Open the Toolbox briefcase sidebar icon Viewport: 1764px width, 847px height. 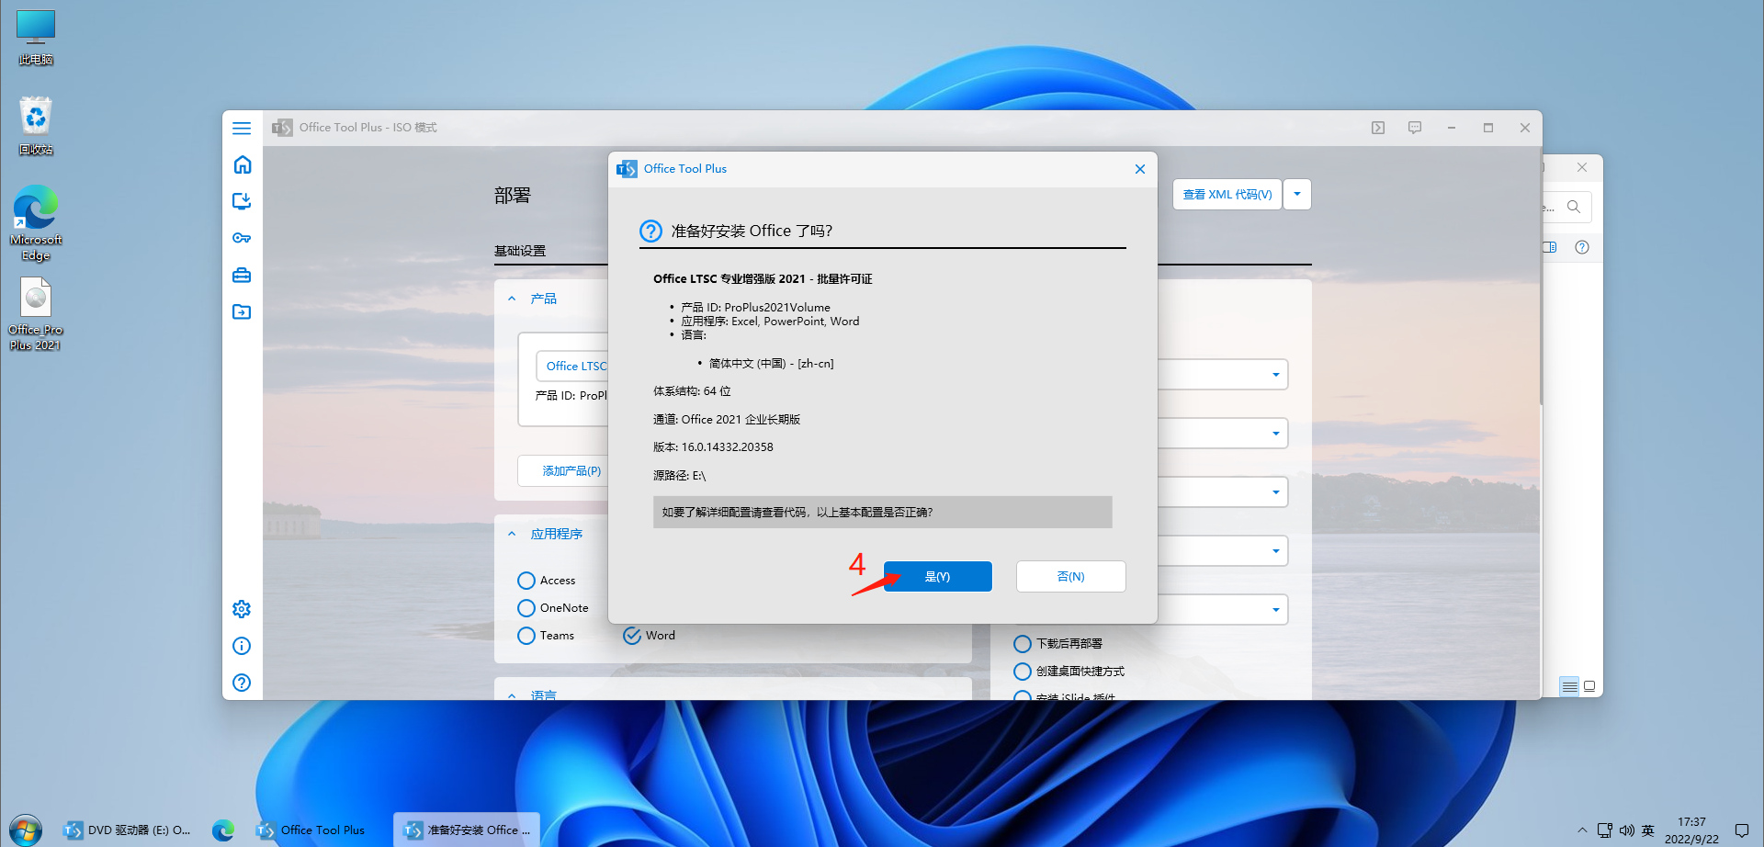point(242,275)
